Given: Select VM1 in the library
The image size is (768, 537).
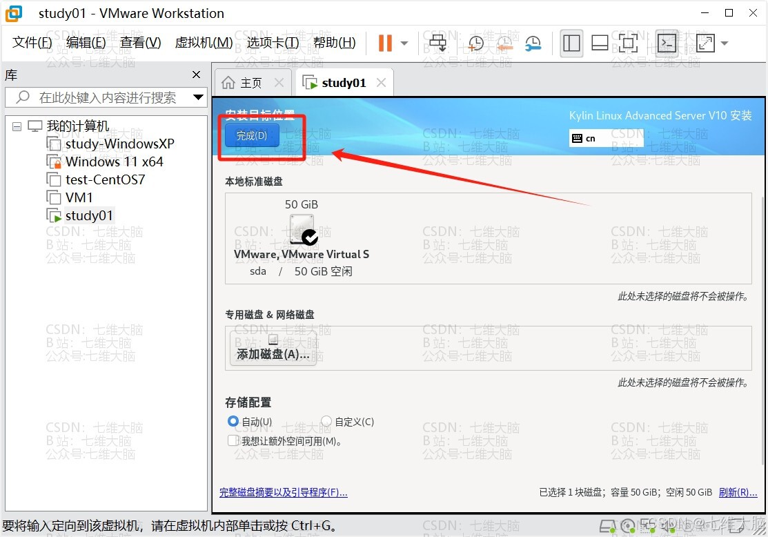Looking at the screenshot, I should point(79,197).
